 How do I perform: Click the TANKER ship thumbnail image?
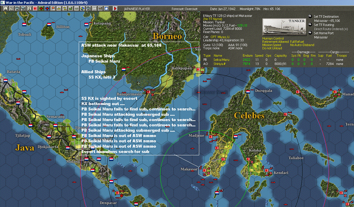[x=284, y=27]
